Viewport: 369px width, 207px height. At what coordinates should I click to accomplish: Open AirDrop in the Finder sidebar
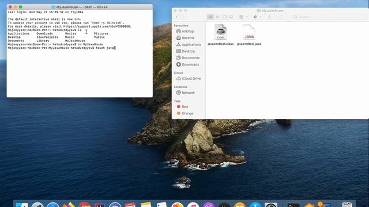[185, 31]
